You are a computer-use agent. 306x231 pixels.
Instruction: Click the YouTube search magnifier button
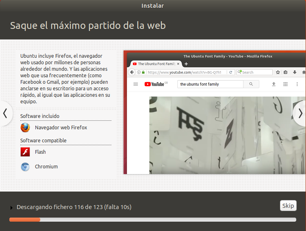pos(251,84)
